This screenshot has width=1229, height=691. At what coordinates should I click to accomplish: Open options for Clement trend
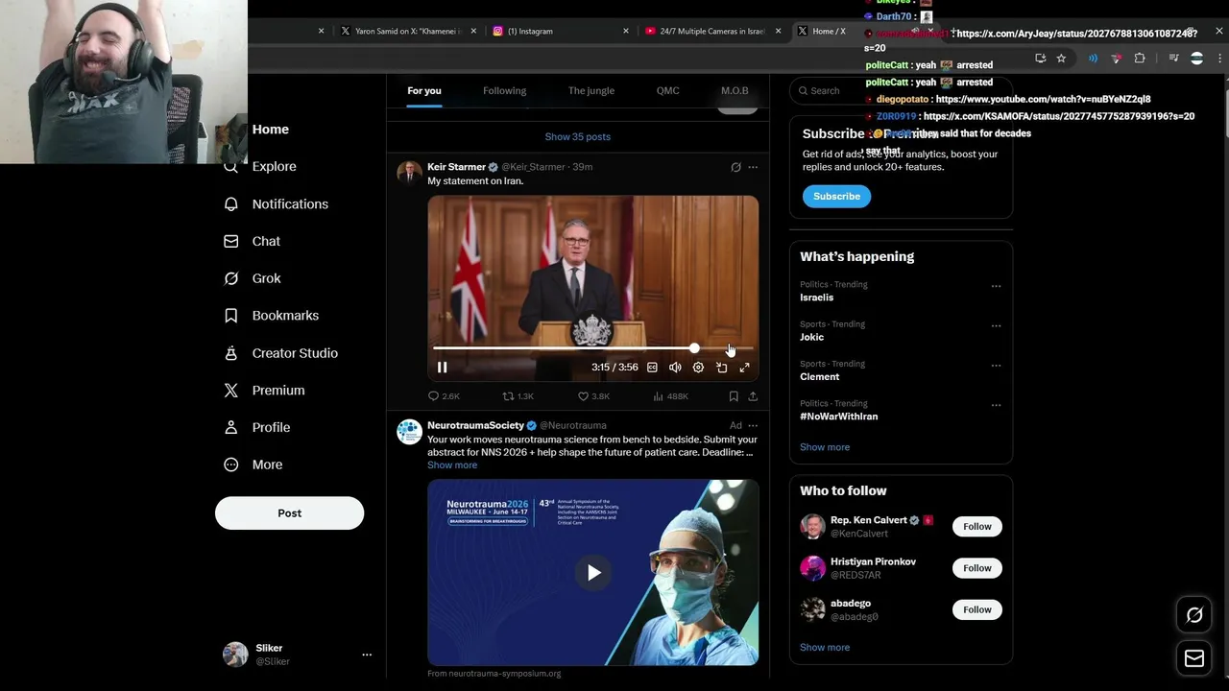point(996,366)
